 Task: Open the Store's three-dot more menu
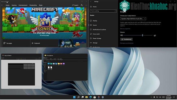[x=86, y=5]
